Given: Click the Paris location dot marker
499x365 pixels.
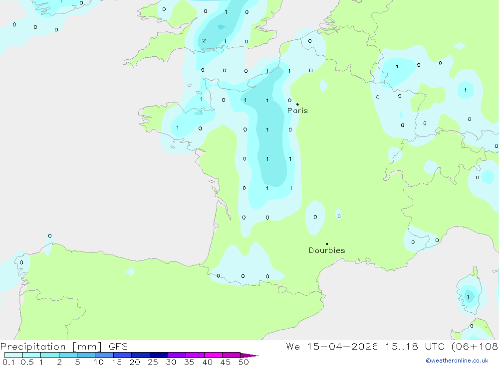Looking at the screenshot, I should click(297, 104).
